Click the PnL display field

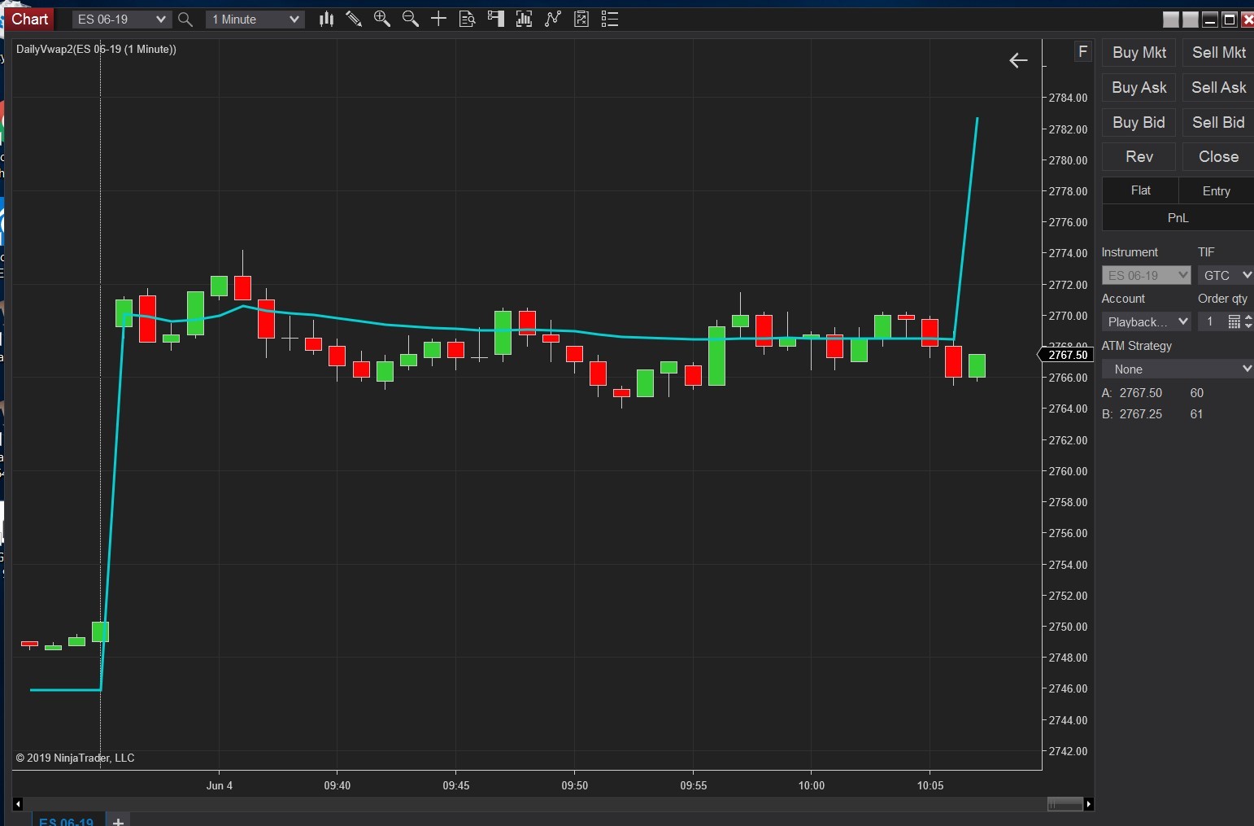1178,218
